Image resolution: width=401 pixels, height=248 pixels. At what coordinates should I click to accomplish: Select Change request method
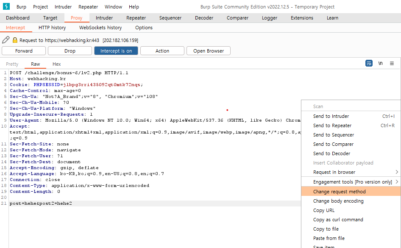tap(351, 192)
